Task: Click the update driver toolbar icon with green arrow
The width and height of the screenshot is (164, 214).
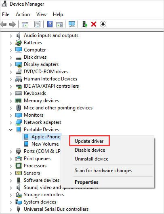Action: coord(85,24)
